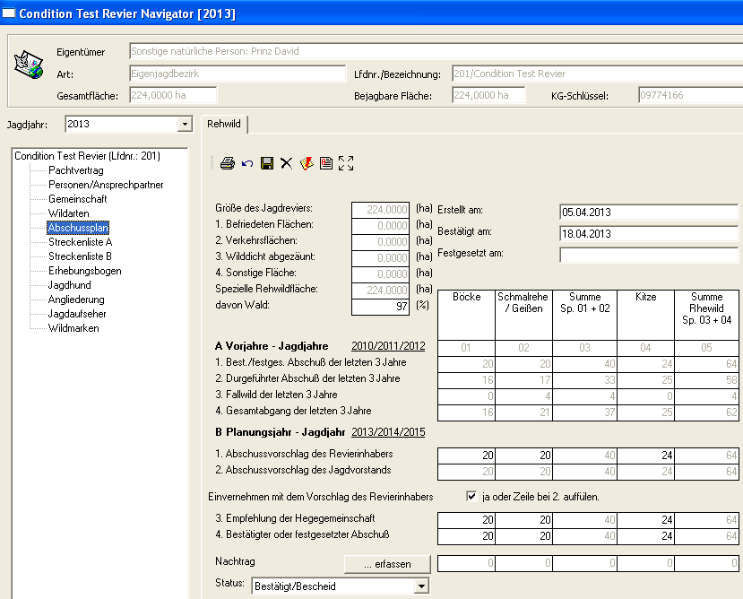This screenshot has width=743, height=599.
Task: Select Streckenliste A in the tree
Action: click(x=80, y=242)
